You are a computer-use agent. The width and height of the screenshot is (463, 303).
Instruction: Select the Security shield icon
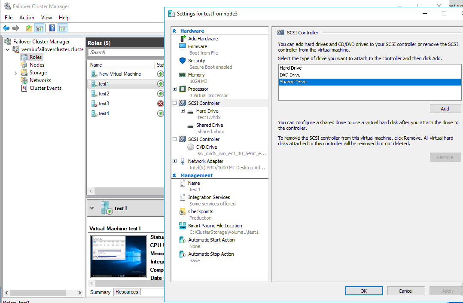click(x=183, y=61)
